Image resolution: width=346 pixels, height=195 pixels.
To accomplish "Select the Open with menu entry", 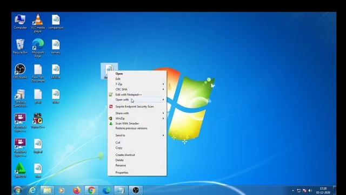I will click(137, 100).
